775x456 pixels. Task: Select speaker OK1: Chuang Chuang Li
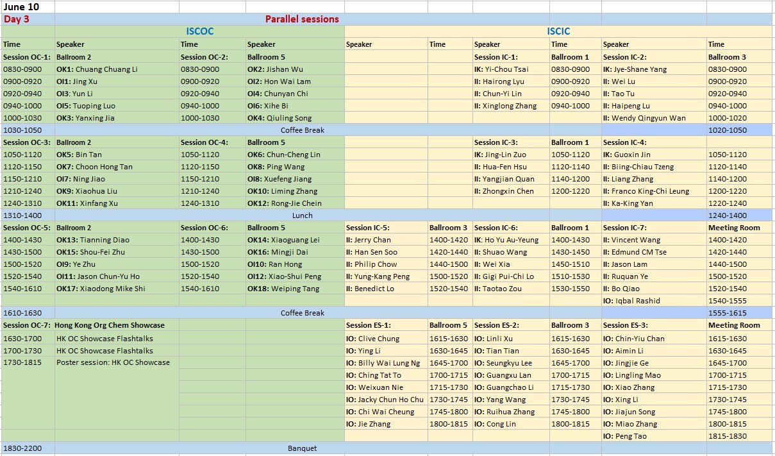coord(117,69)
